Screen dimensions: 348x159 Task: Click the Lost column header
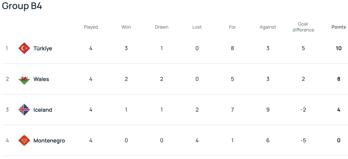point(197,27)
